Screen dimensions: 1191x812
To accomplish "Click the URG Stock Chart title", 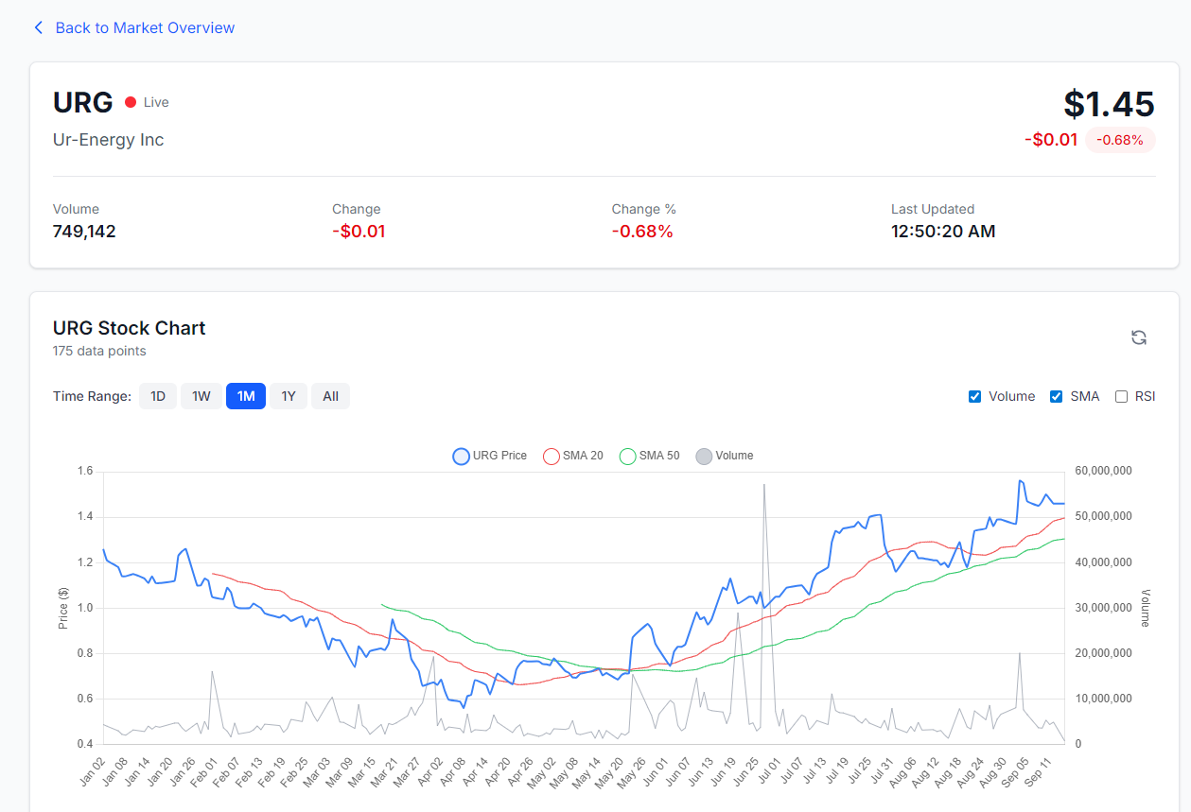I will pyautogui.click(x=130, y=328).
